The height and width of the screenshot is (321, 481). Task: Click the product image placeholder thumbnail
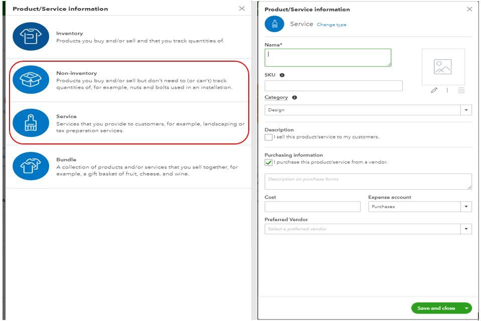443,67
